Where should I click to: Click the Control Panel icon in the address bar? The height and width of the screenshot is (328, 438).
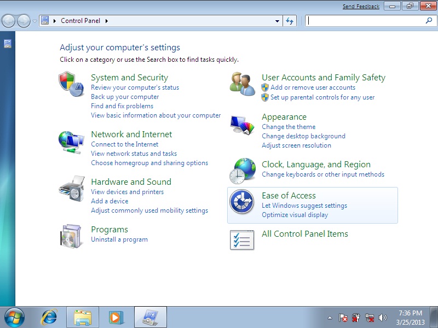point(45,20)
